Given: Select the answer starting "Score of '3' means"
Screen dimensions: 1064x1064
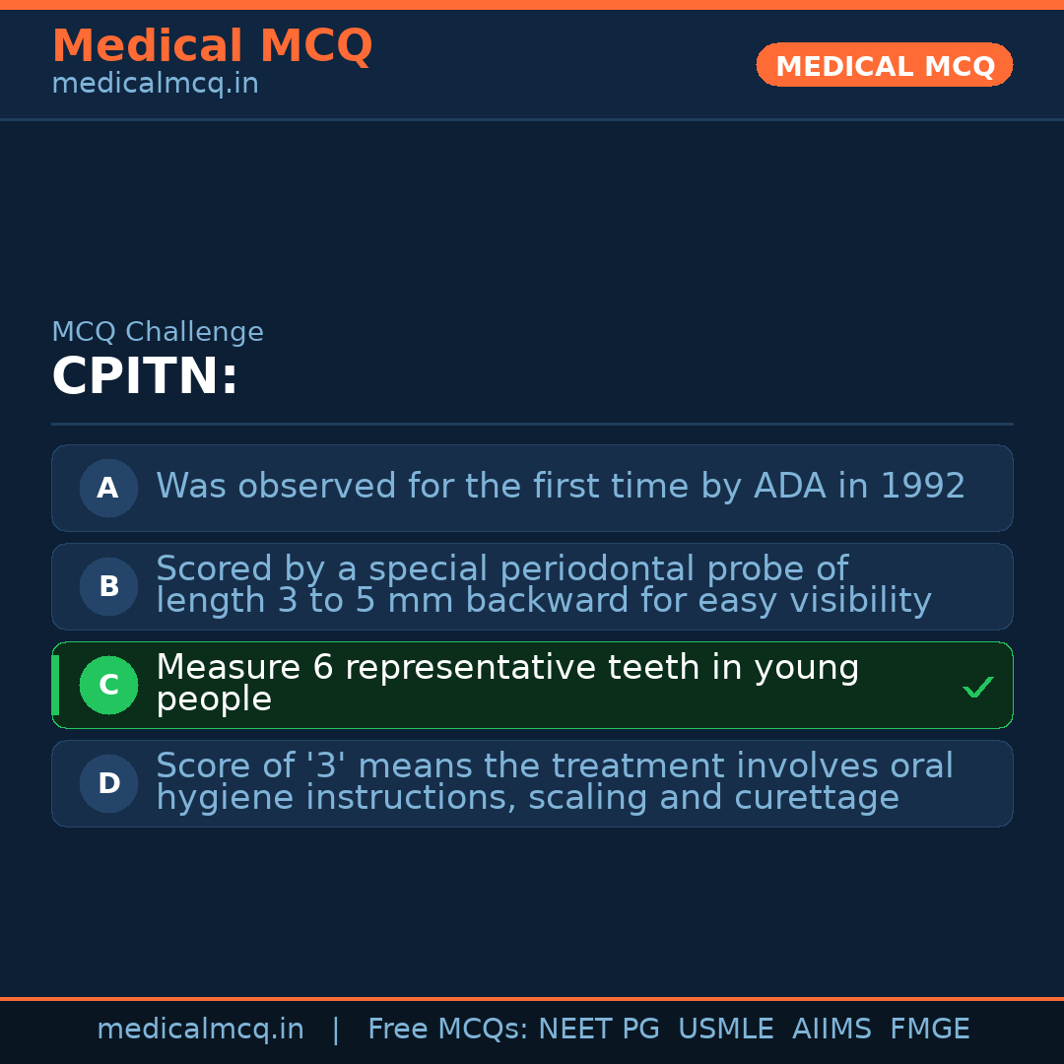Looking at the screenshot, I should click(x=554, y=782).
